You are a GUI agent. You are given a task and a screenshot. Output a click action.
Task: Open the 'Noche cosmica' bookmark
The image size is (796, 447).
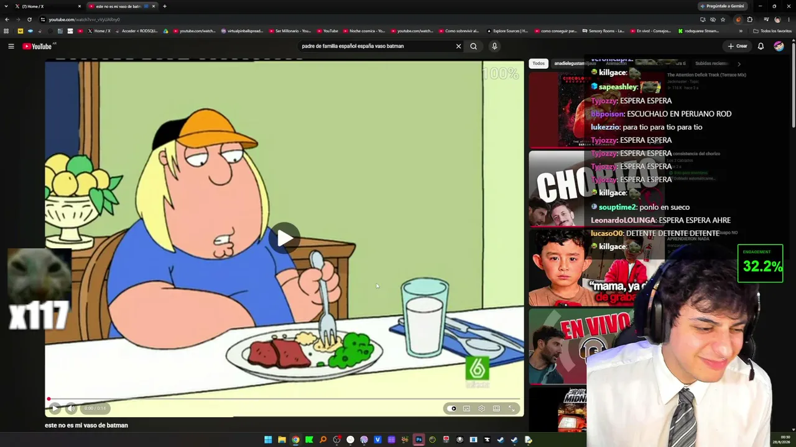[x=364, y=31]
